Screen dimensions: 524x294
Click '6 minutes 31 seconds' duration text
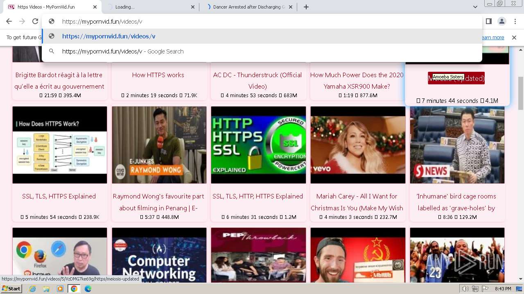(x=252, y=217)
